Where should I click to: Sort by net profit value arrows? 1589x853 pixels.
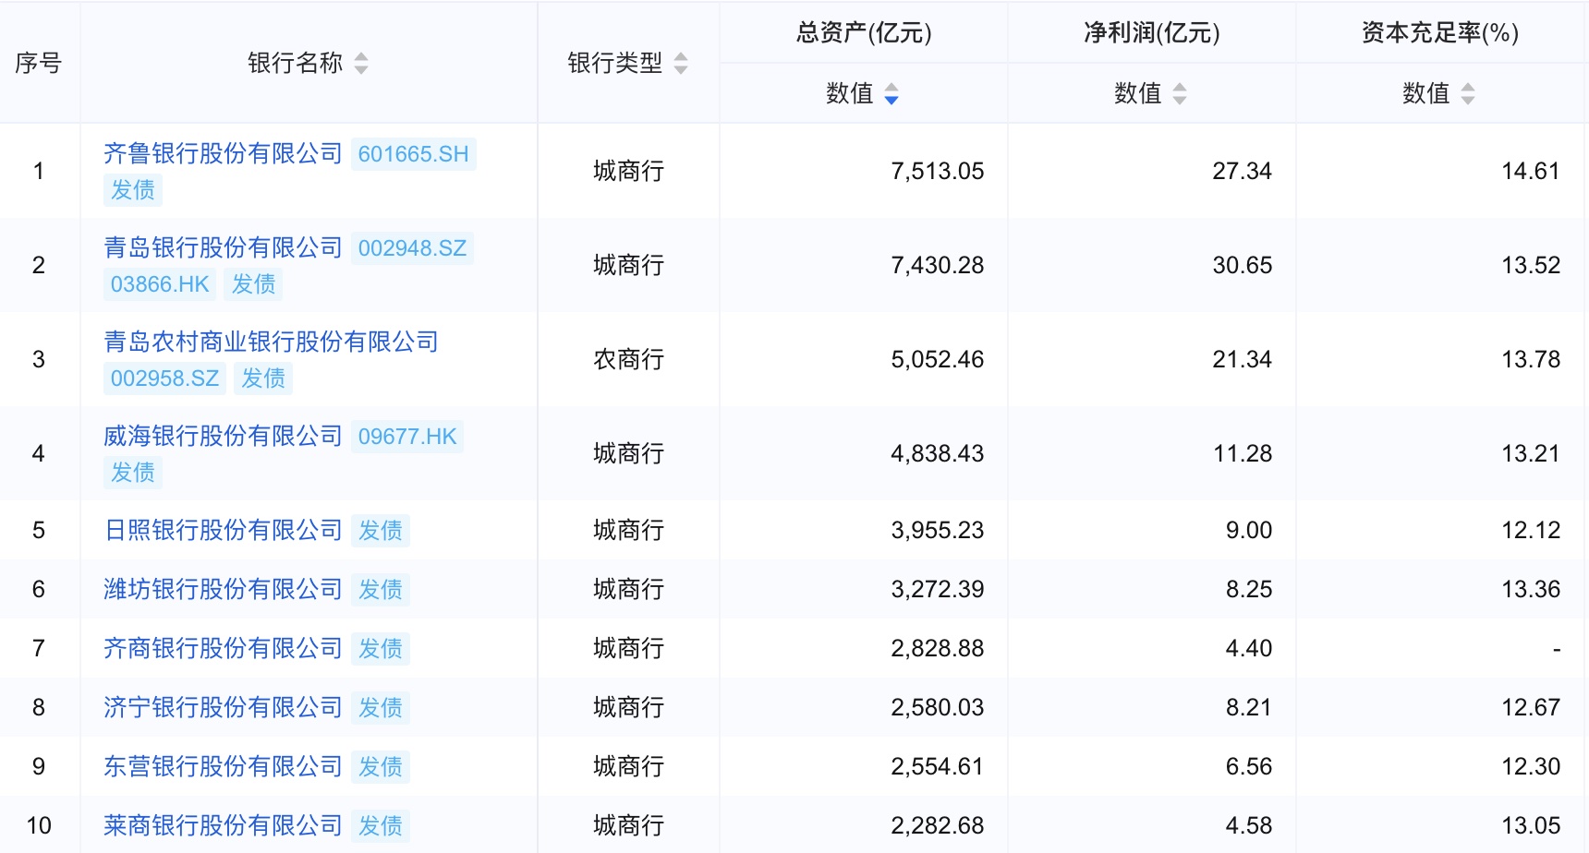pyautogui.click(x=1180, y=93)
